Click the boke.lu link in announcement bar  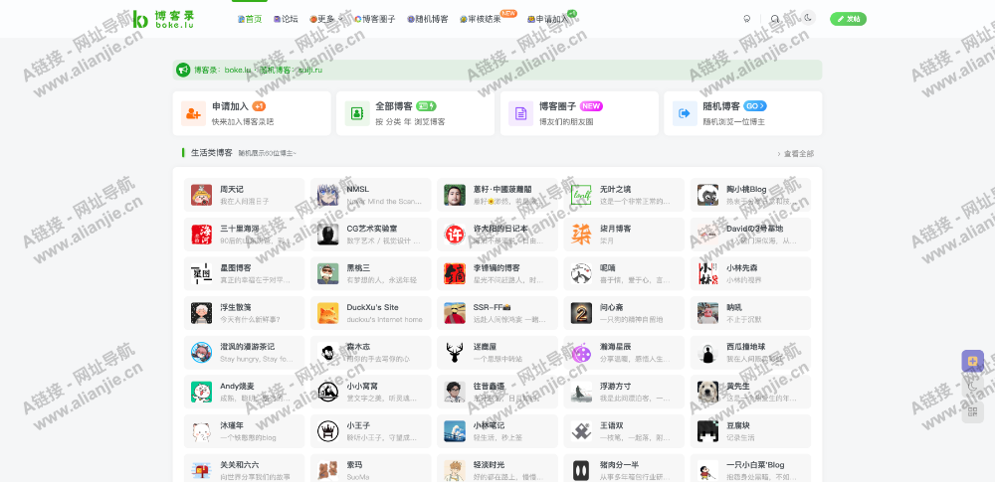239,70
